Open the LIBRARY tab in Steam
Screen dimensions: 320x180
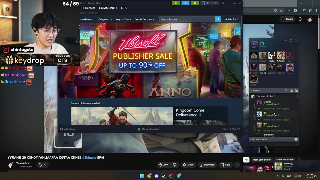click(x=89, y=8)
